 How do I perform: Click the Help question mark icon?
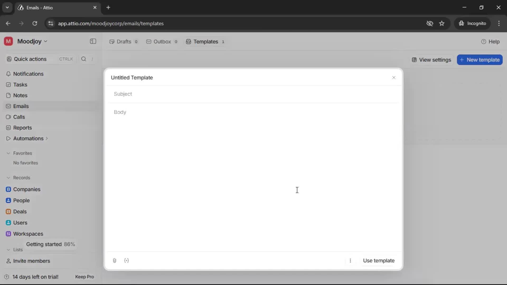click(x=483, y=42)
